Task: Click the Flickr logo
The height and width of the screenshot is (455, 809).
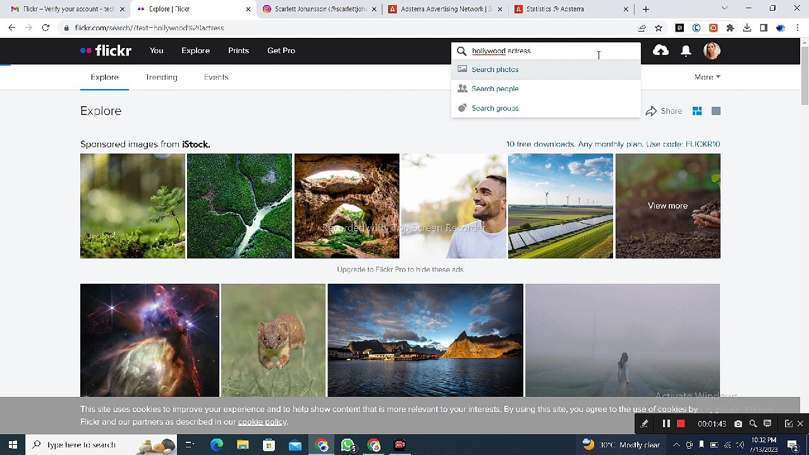Action: tap(106, 51)
